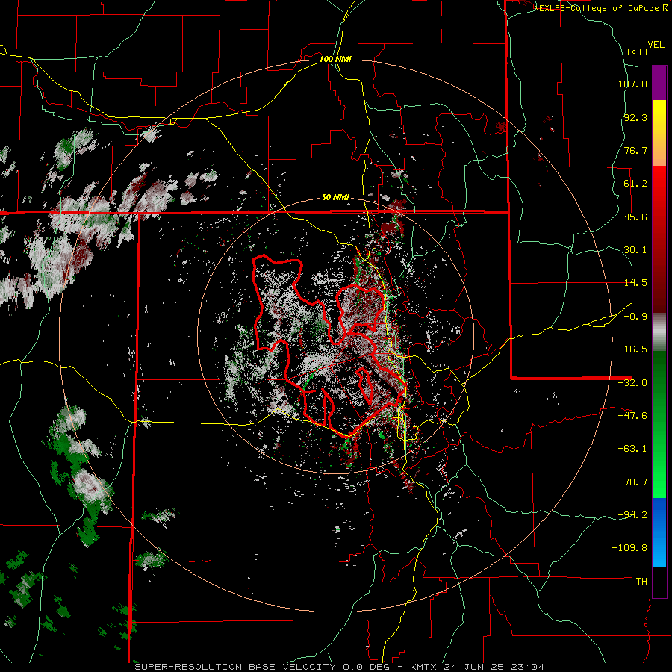Viewport: 672px width, 672px height.
Task: Click the -47.6 scale value
Action: pos(632,416)
